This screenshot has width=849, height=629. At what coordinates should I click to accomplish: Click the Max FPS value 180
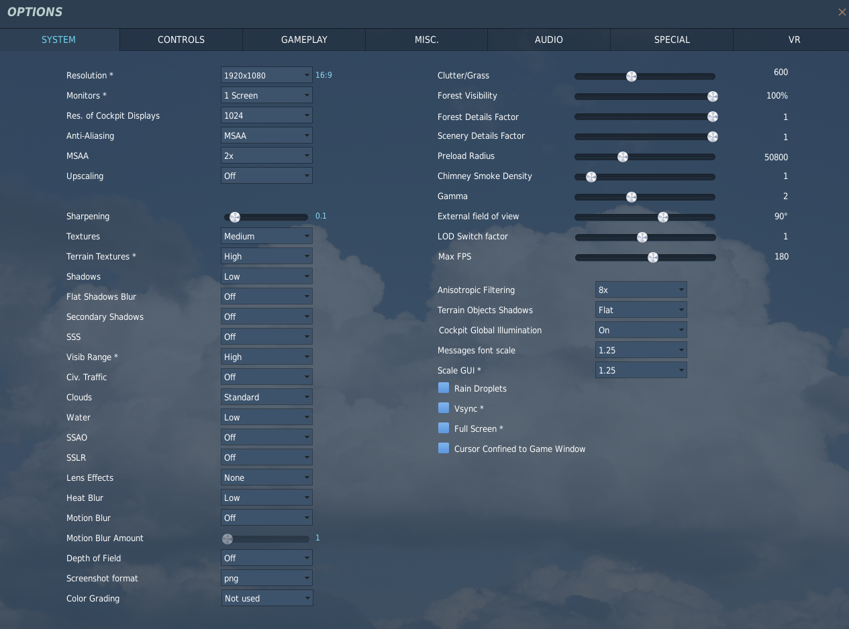[781, 256]
